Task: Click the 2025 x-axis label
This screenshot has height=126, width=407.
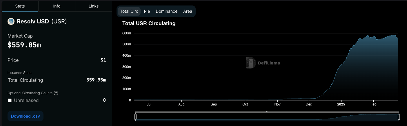Action: 341,104
